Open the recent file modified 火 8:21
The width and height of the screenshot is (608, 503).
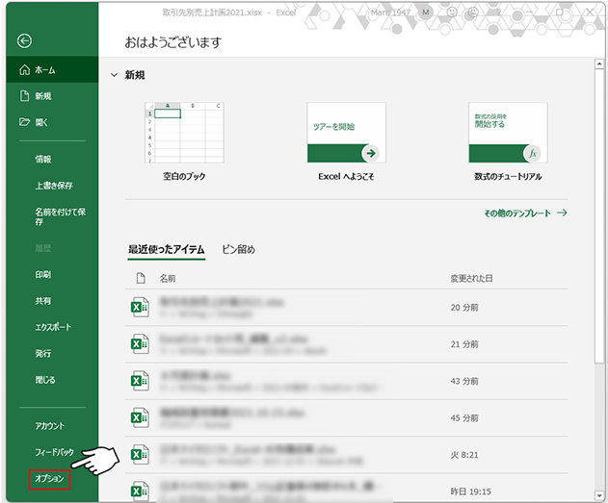(346, 455)
